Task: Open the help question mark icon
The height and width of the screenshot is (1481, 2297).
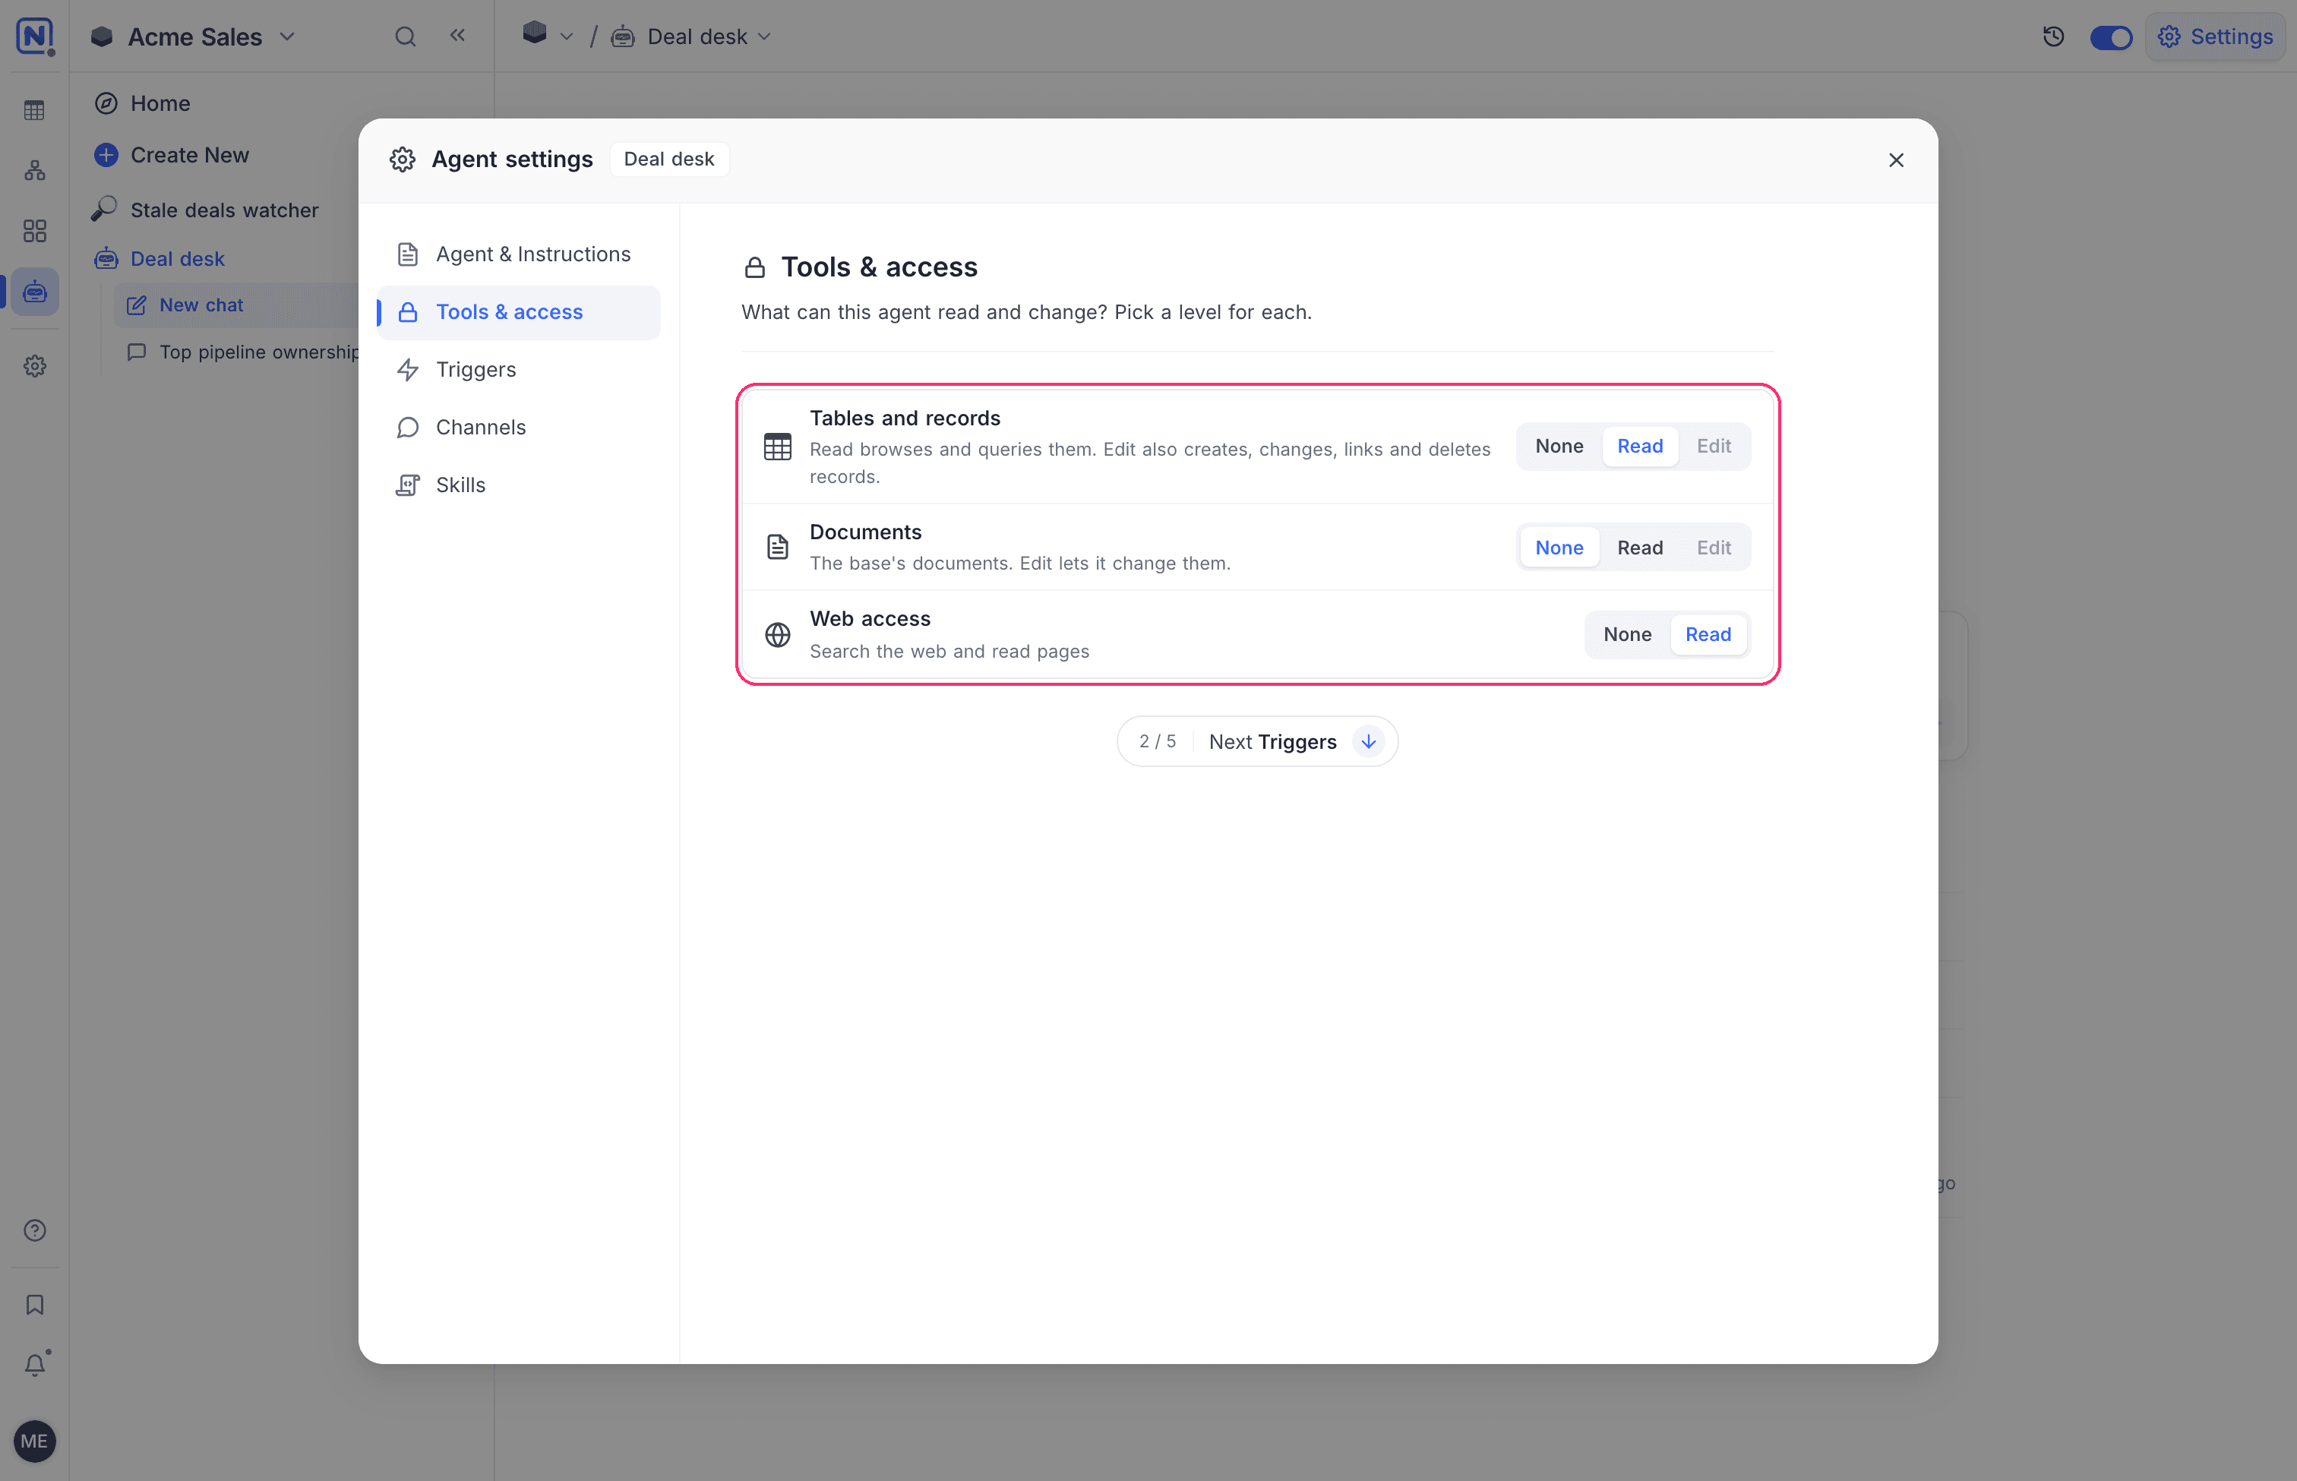Action: coord(35,1231)
